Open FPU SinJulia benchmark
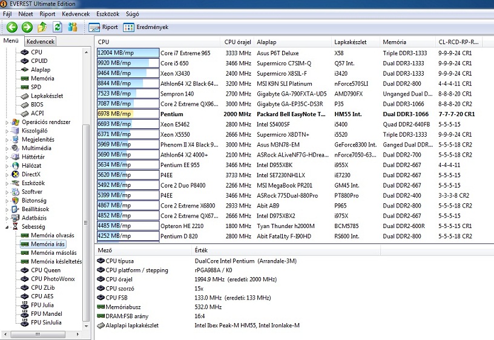Image resolution: width=494 pixels, height=340 pixels. click(41, 322)
